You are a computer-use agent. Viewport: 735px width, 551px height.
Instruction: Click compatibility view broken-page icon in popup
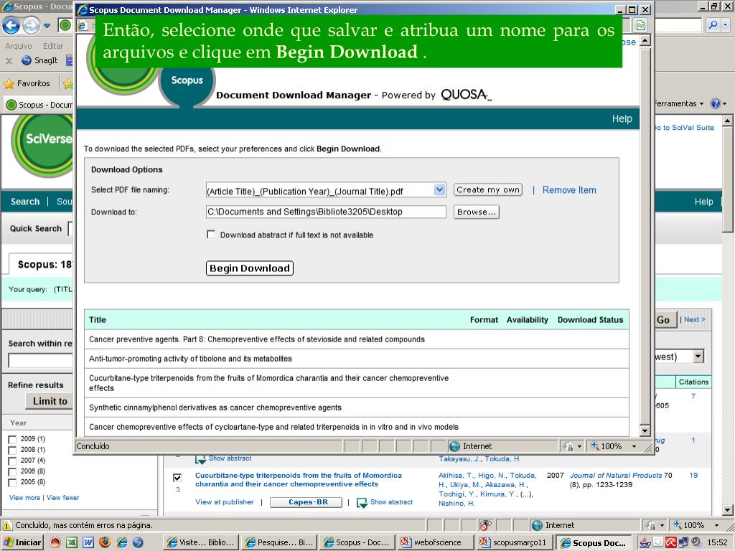tap(641, 25)
